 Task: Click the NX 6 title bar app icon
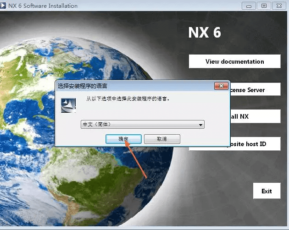click(x=3, y=5)
